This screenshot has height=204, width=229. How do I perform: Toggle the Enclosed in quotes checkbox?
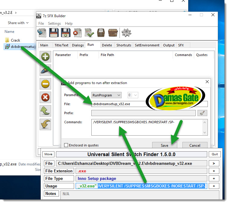(66, 145)
